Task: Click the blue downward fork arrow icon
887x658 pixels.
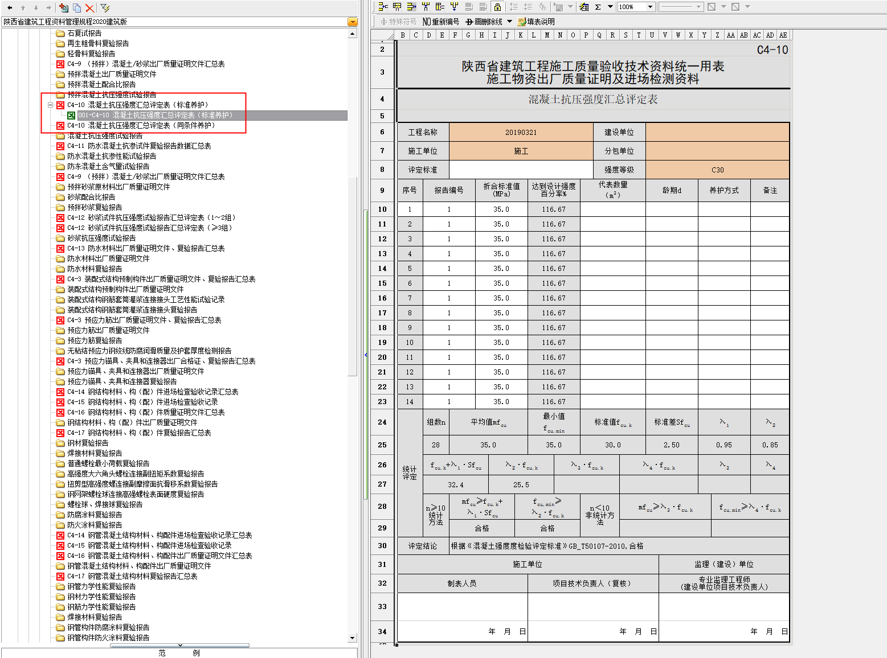Action: point(454,7)
